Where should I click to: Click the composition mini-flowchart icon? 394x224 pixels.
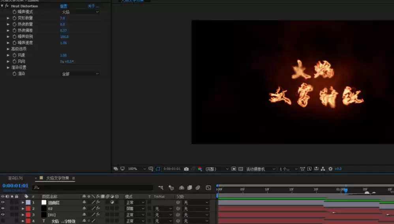point(161,187)
